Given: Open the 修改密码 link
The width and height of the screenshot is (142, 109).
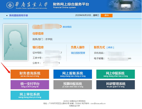Looking at the screenshot, I should click(67, 27).
